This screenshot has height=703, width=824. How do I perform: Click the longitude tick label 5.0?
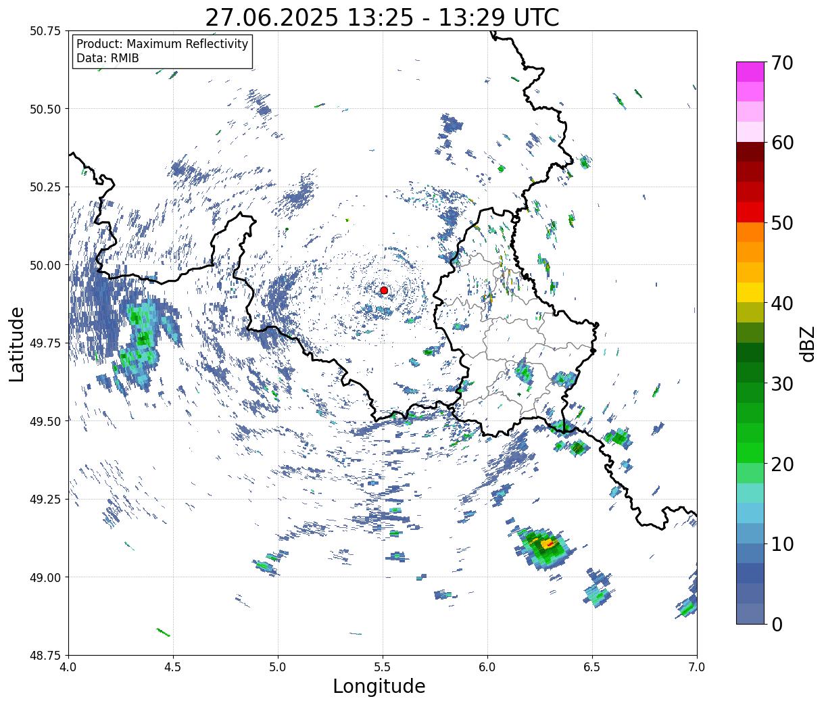278,666
